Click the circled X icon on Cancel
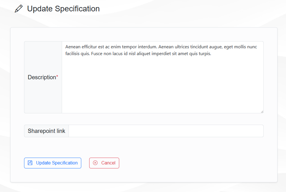The image size is (286, 192). click(95, 163)
